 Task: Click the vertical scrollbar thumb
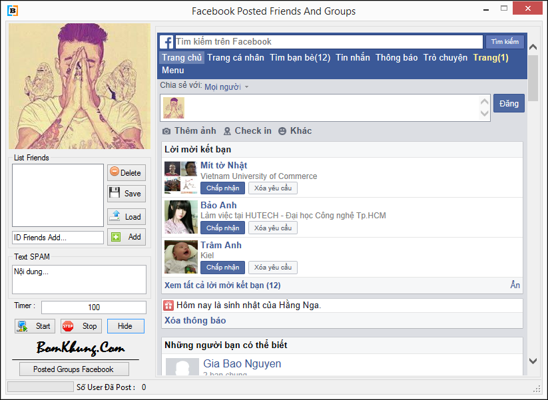pyautogui.click(x=533, y=78)
